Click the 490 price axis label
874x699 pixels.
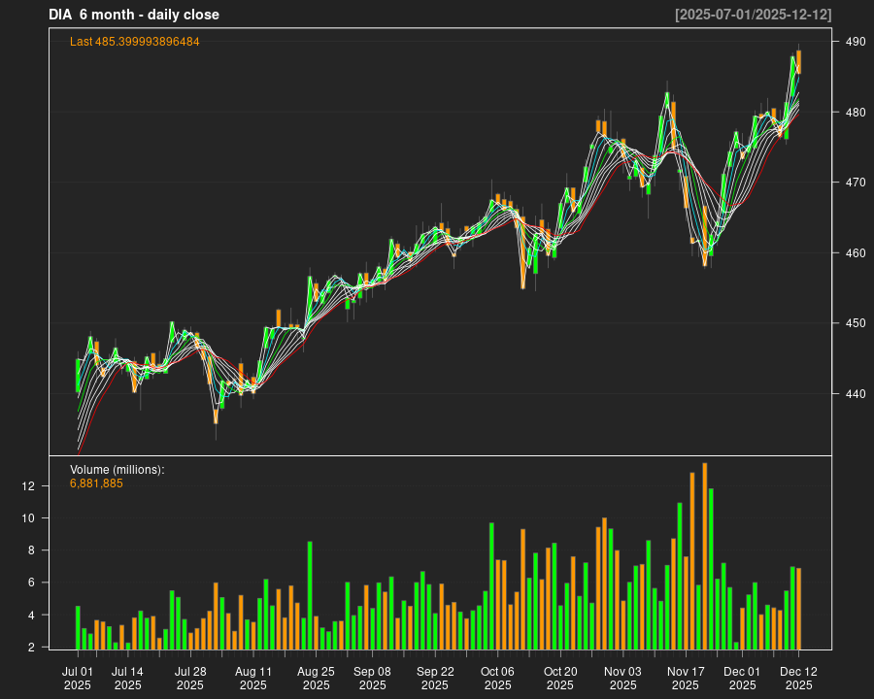[856, 42]
